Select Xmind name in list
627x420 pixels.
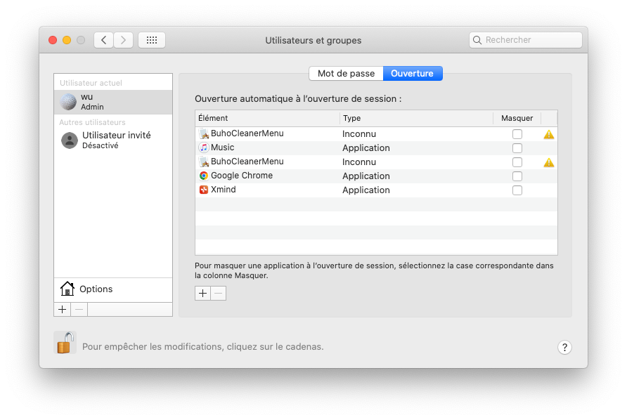pyautogui.click(x=223, y=190)
